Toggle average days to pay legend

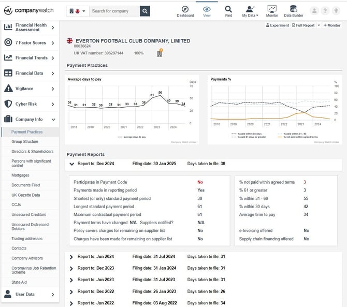coord(132,137)
